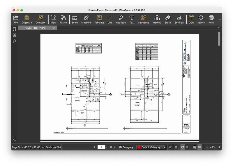Switch to two-page view layout
Viewport: 233px width, 165px height.
pos(195,147)
